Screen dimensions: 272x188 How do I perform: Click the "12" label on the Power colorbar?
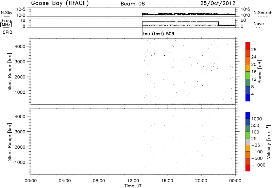click(x=254, y=79)
